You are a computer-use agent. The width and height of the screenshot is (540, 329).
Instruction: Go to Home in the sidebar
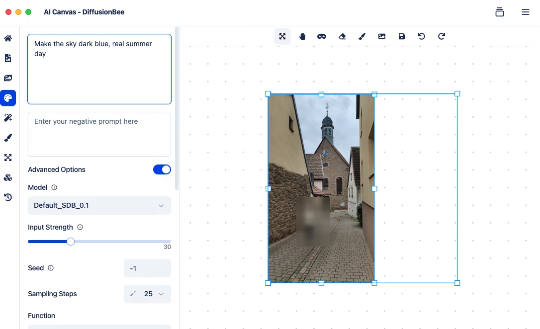[x=8, y=38]
